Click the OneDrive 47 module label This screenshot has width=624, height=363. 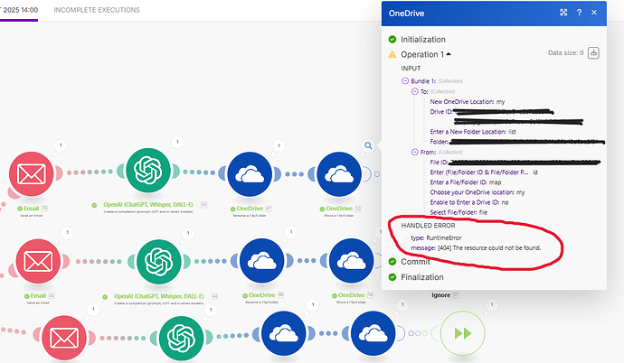(x=250, y=209)
